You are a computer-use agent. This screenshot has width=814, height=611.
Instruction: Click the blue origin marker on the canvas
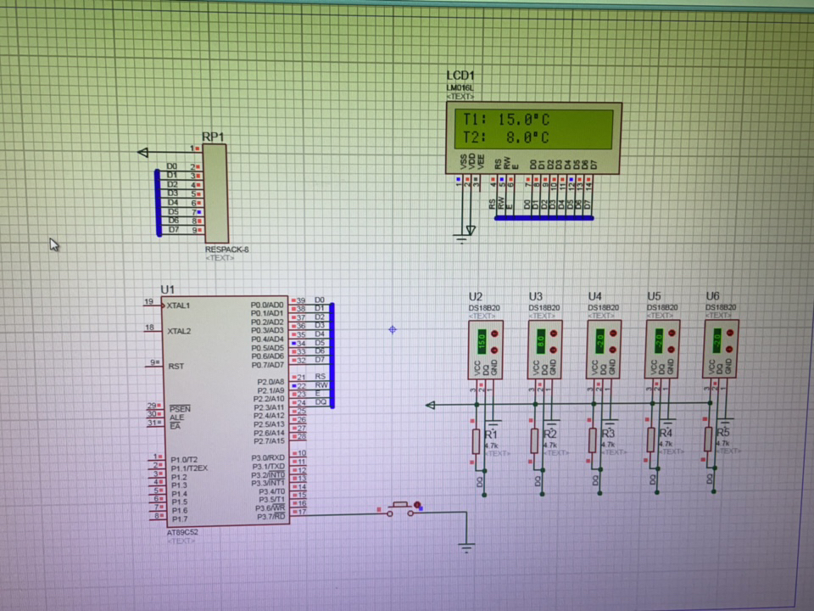393,329
